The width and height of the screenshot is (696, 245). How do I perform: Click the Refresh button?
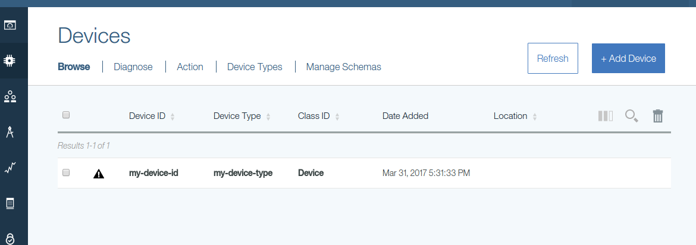pyautogui.click(x=553, y=58)
